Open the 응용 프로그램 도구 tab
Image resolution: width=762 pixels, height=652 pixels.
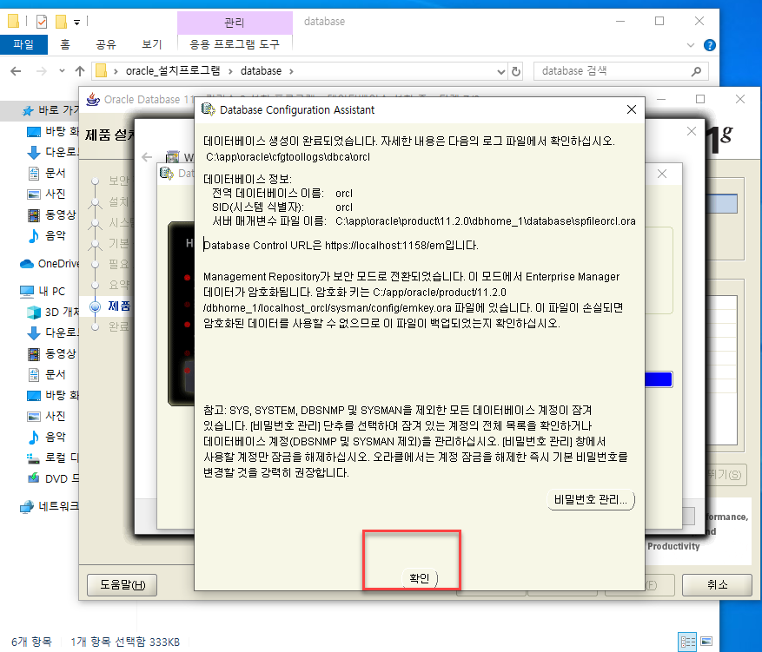point(235,44)
